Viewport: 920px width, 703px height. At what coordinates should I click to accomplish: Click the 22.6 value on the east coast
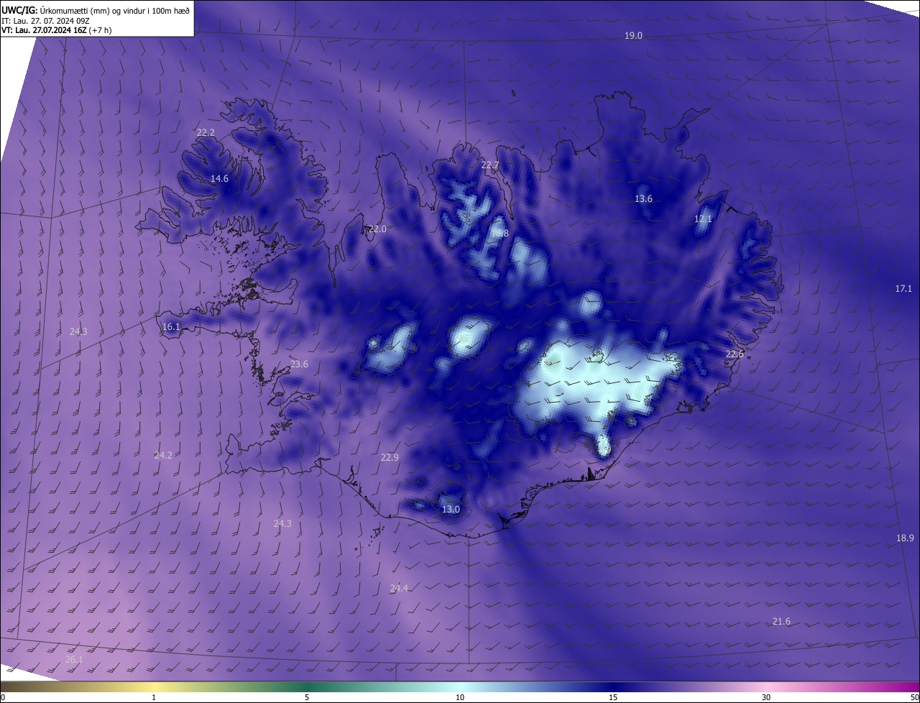pos(735,354)
